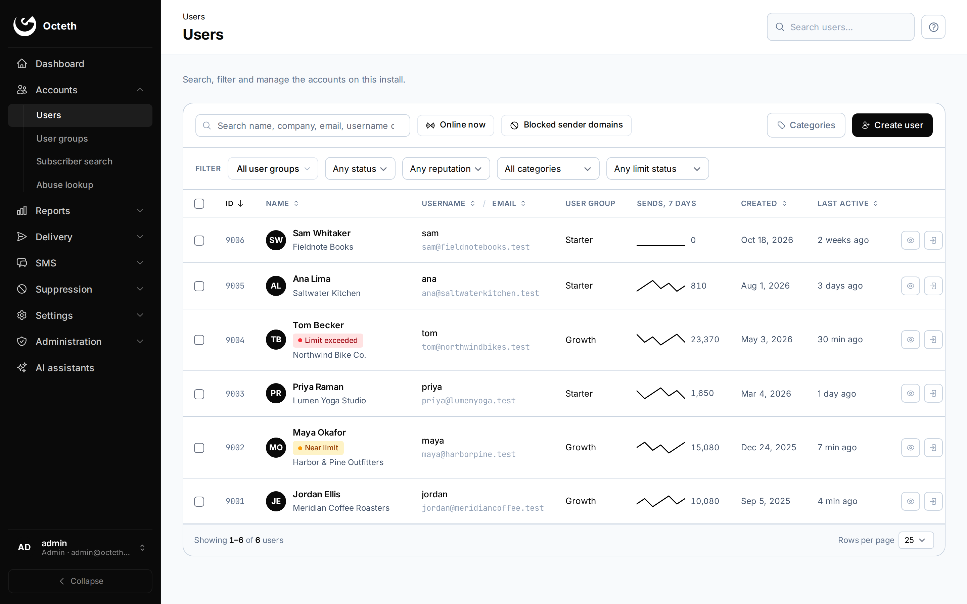Viewport: 967px width, 604px height.
Task: Select the checkbox for user 9002
Action: [199, 447]
